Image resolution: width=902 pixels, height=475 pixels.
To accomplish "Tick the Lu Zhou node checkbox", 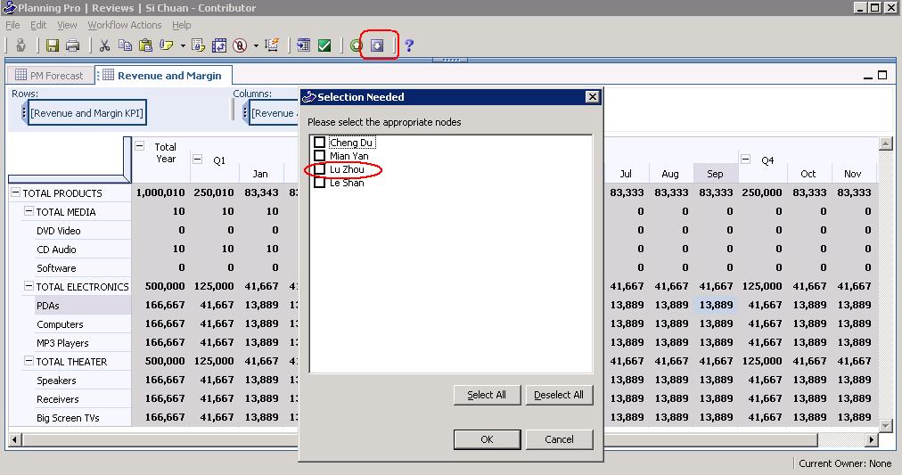I will point(319,169).
